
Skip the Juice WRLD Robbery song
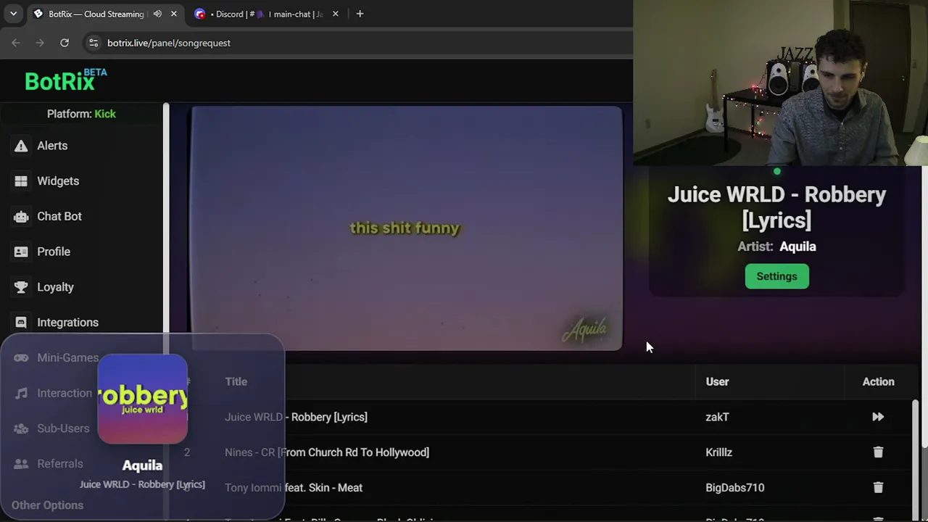pos(878,417)
